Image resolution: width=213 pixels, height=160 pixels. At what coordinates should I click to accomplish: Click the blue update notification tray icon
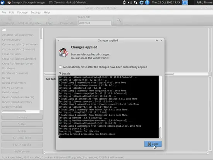point(147,2)
